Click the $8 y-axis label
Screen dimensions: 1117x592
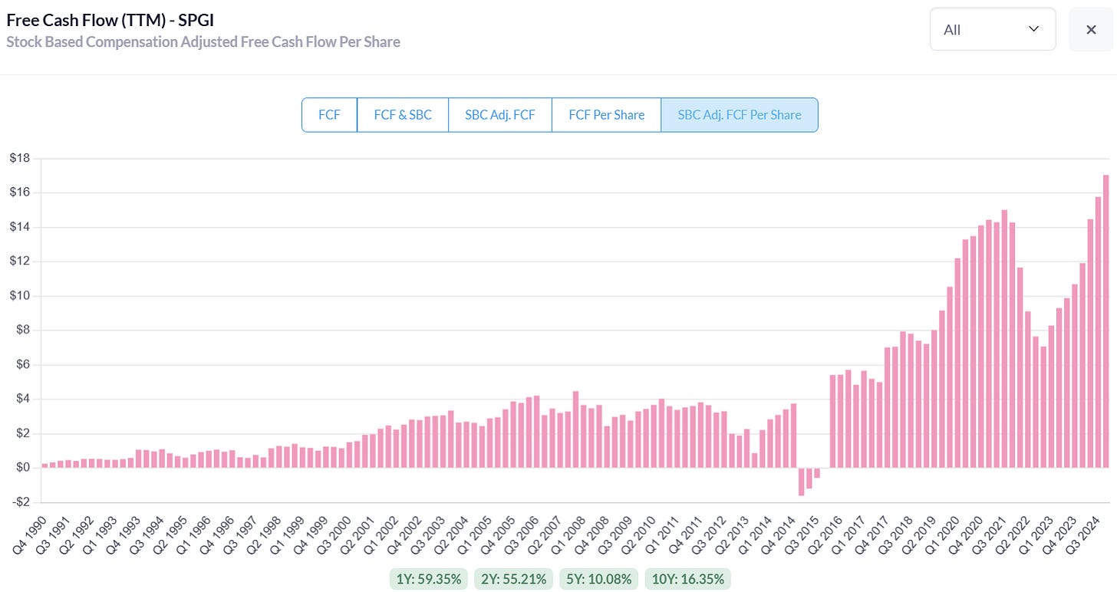coord(21,331)
